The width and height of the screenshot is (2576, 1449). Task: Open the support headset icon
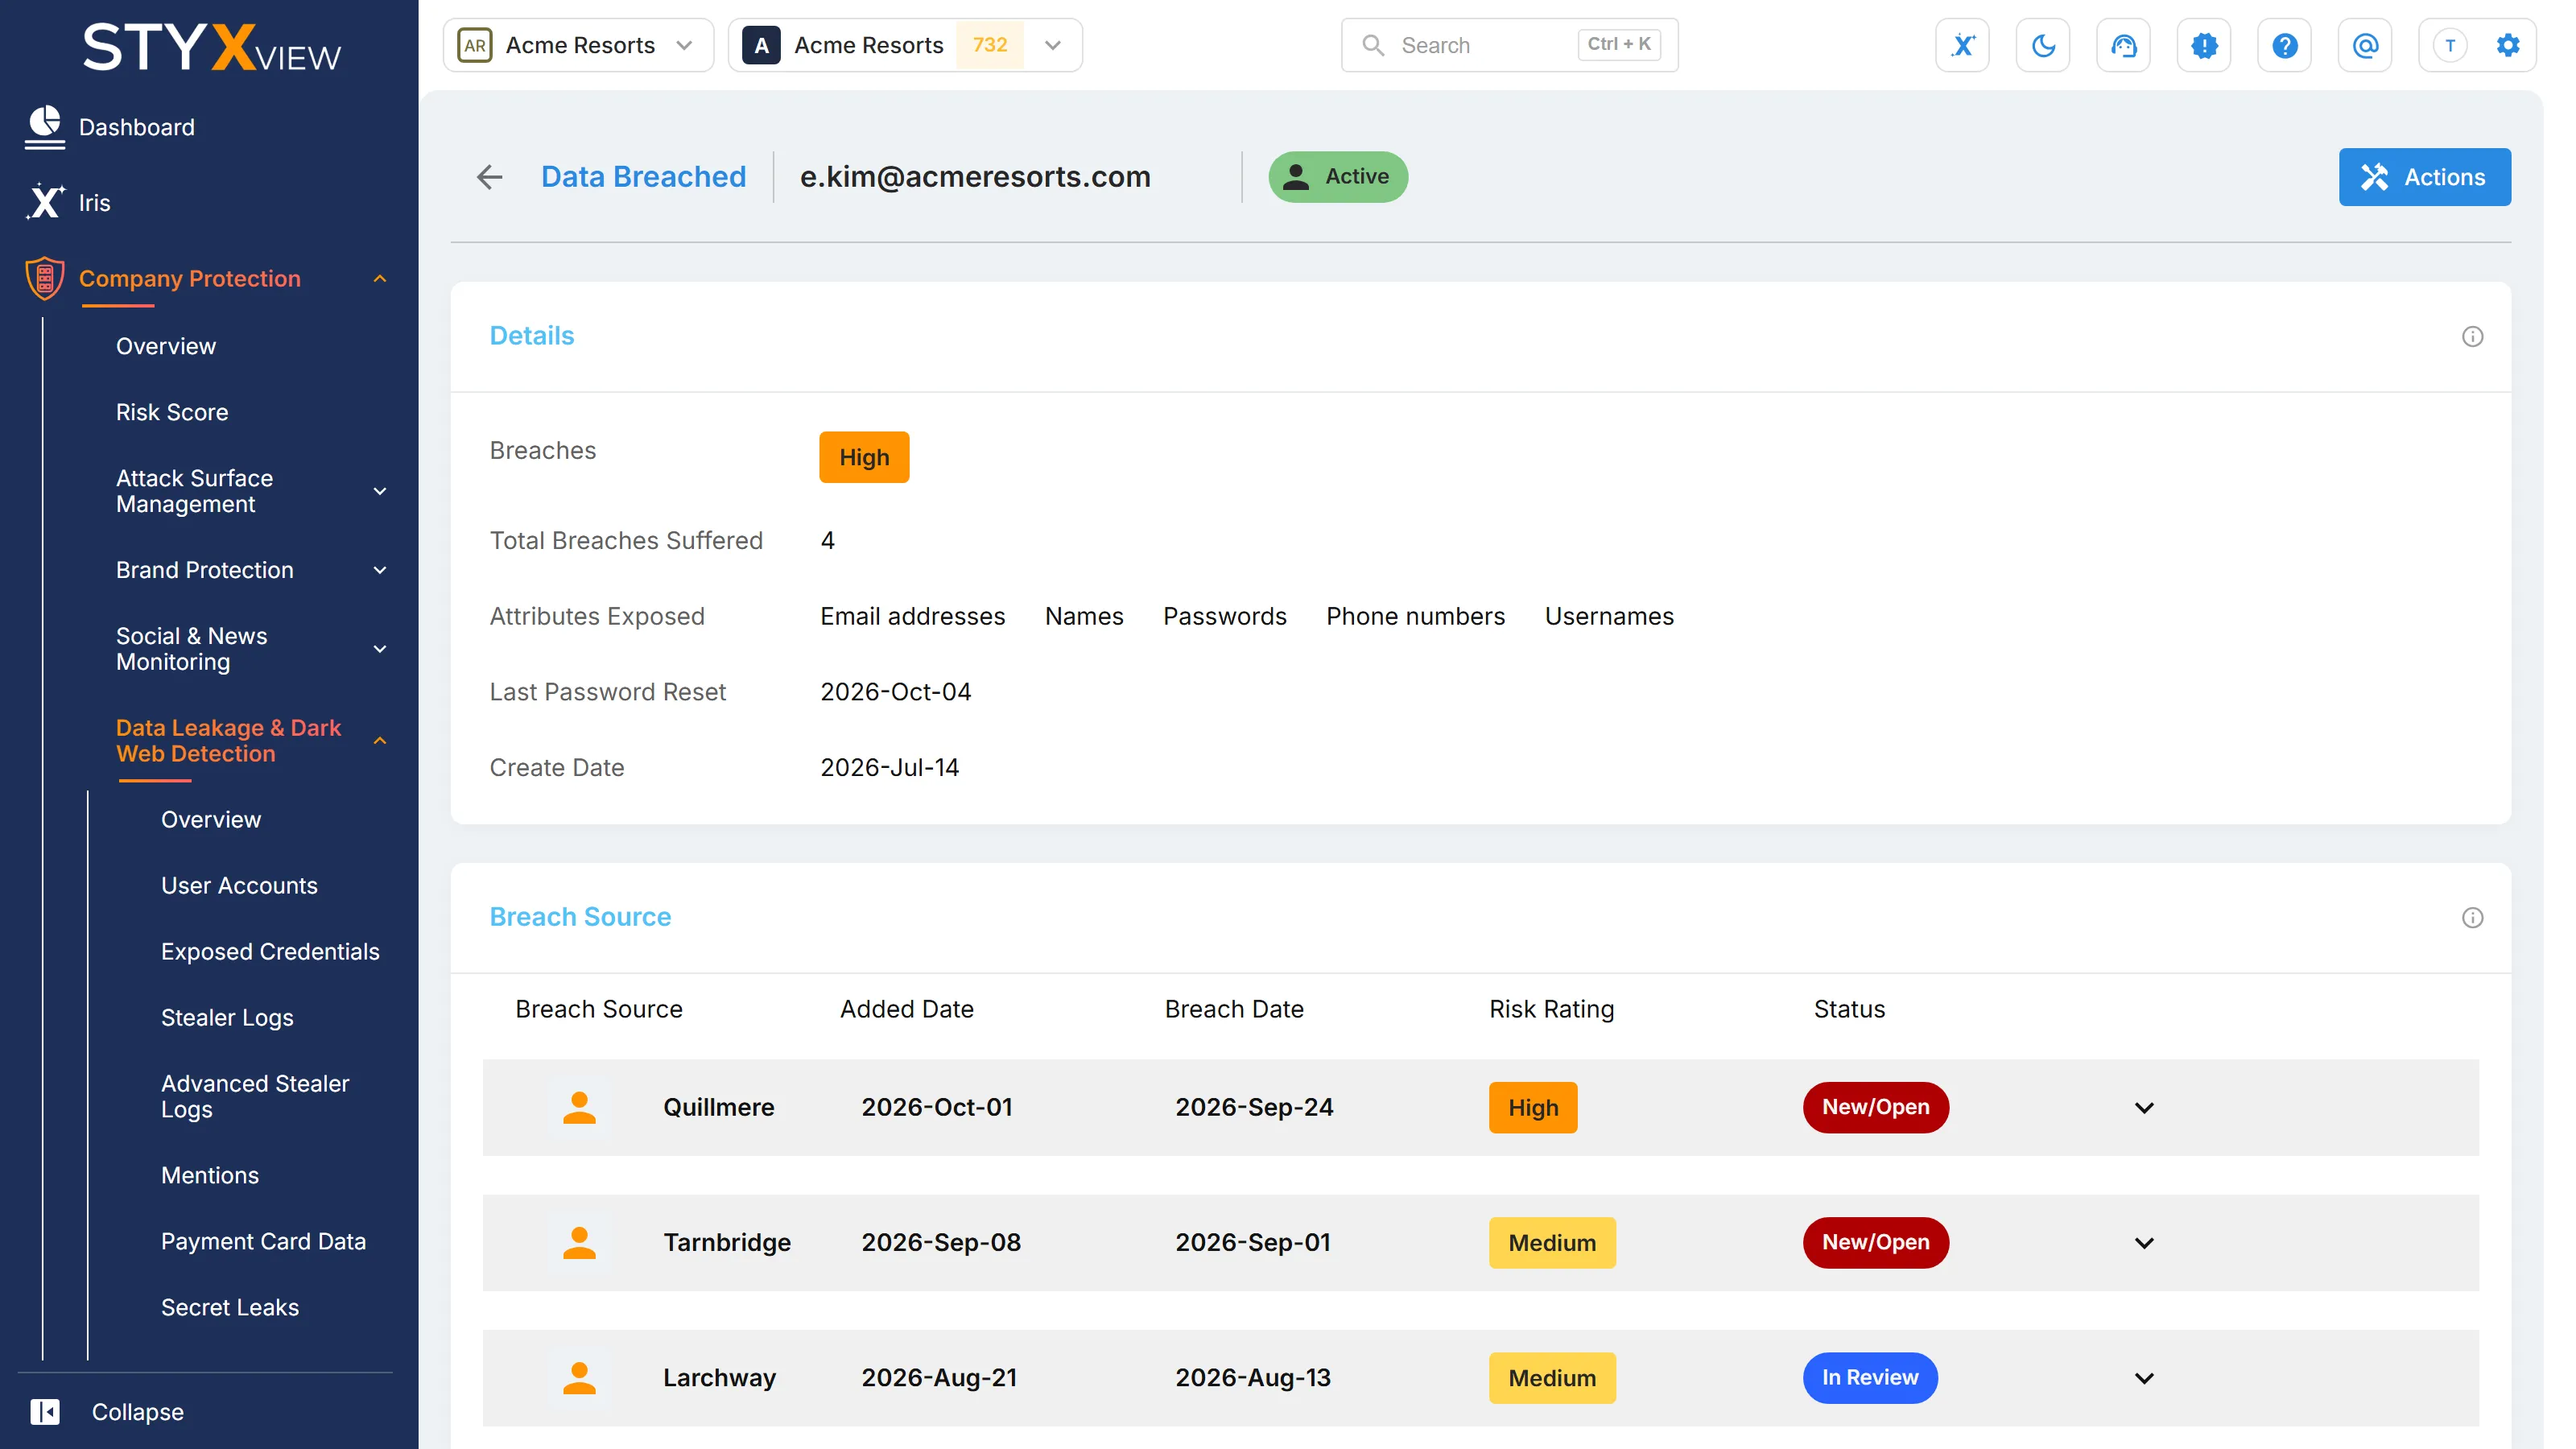click(x=2123, y=45)
